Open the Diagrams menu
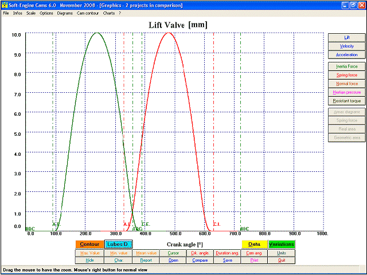Image resolution: width=367 pixels, height=275 pixels. 65,13
